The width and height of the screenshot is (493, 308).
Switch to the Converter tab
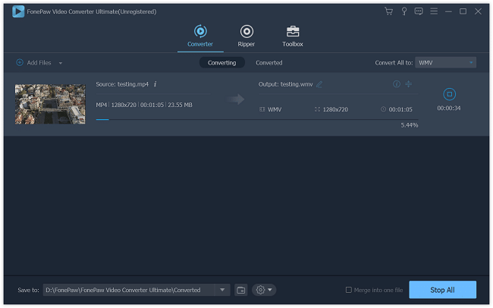coord(200,36)
